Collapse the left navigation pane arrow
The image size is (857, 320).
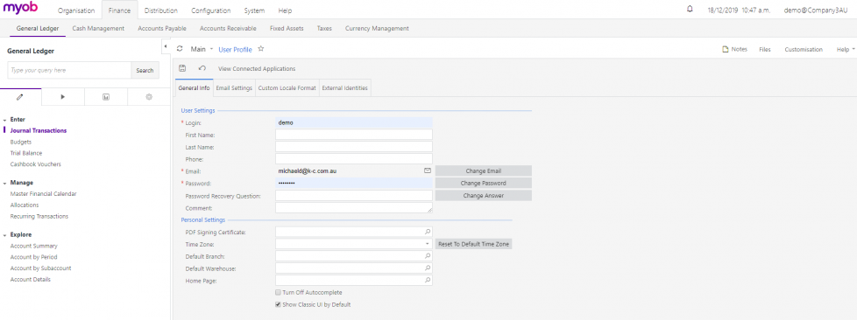click(x=166, y=47)
